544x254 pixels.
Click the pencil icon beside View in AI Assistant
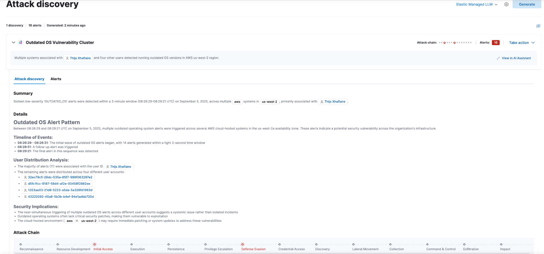tap(498, 58)
